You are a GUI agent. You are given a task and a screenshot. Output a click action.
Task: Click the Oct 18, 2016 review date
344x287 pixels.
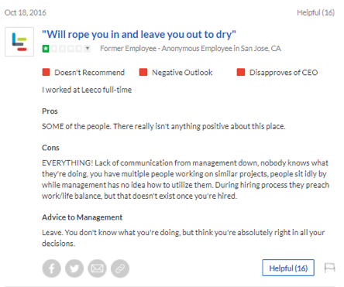coord(26,12)
